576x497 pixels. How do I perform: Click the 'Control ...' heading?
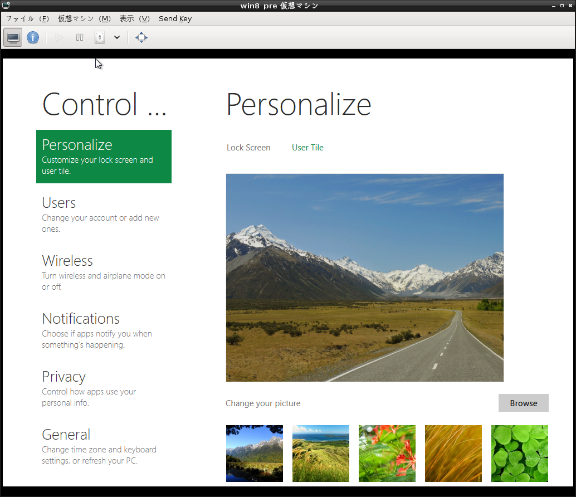[x=105, y=104]
